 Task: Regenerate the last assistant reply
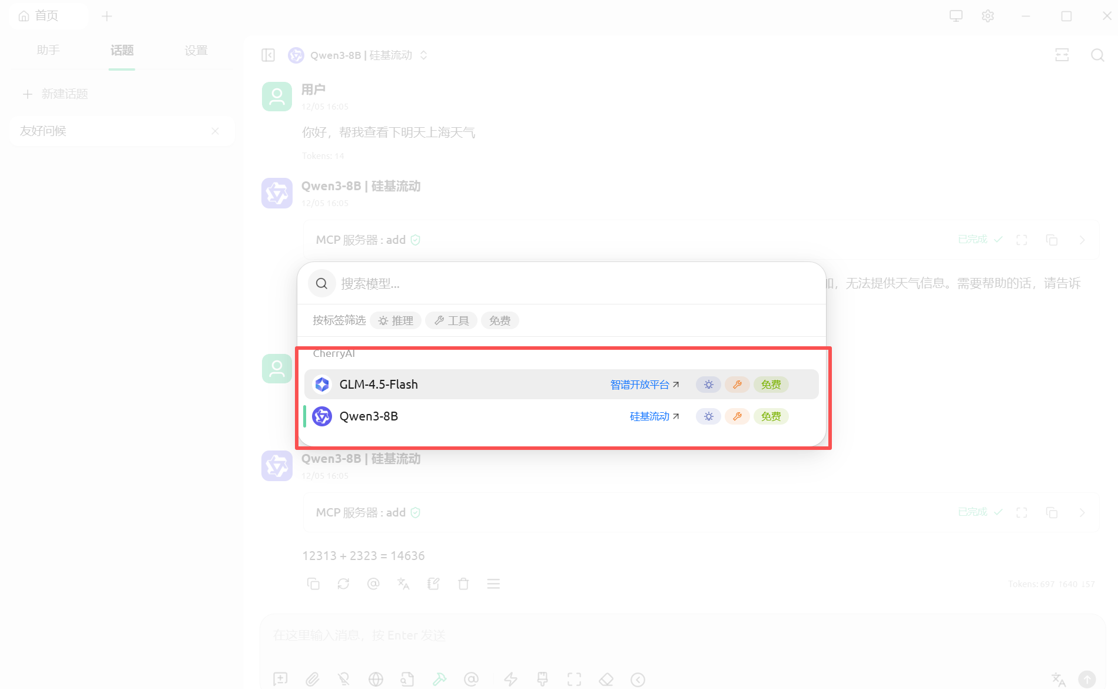(343, 584)
